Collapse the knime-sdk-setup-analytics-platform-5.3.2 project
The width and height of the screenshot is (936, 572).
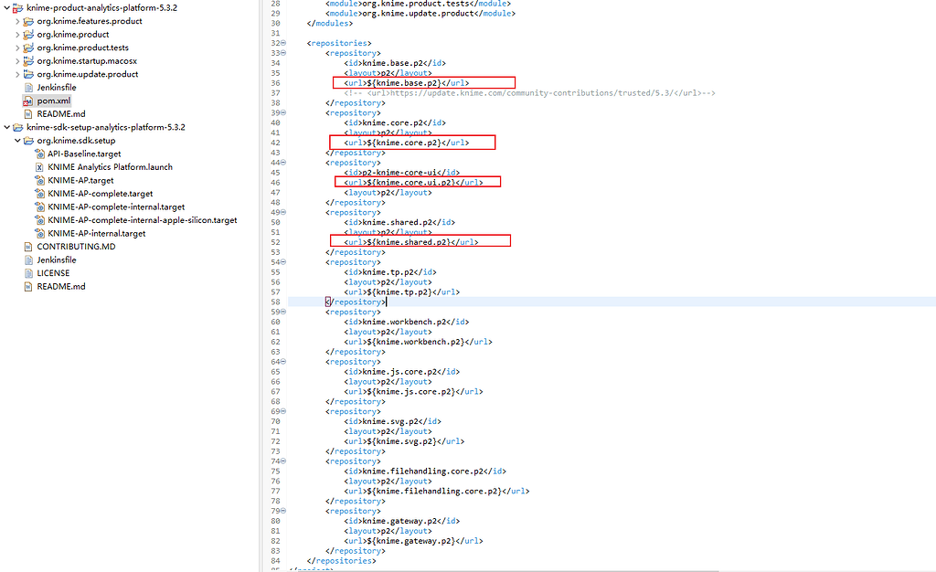pos(6,127)
